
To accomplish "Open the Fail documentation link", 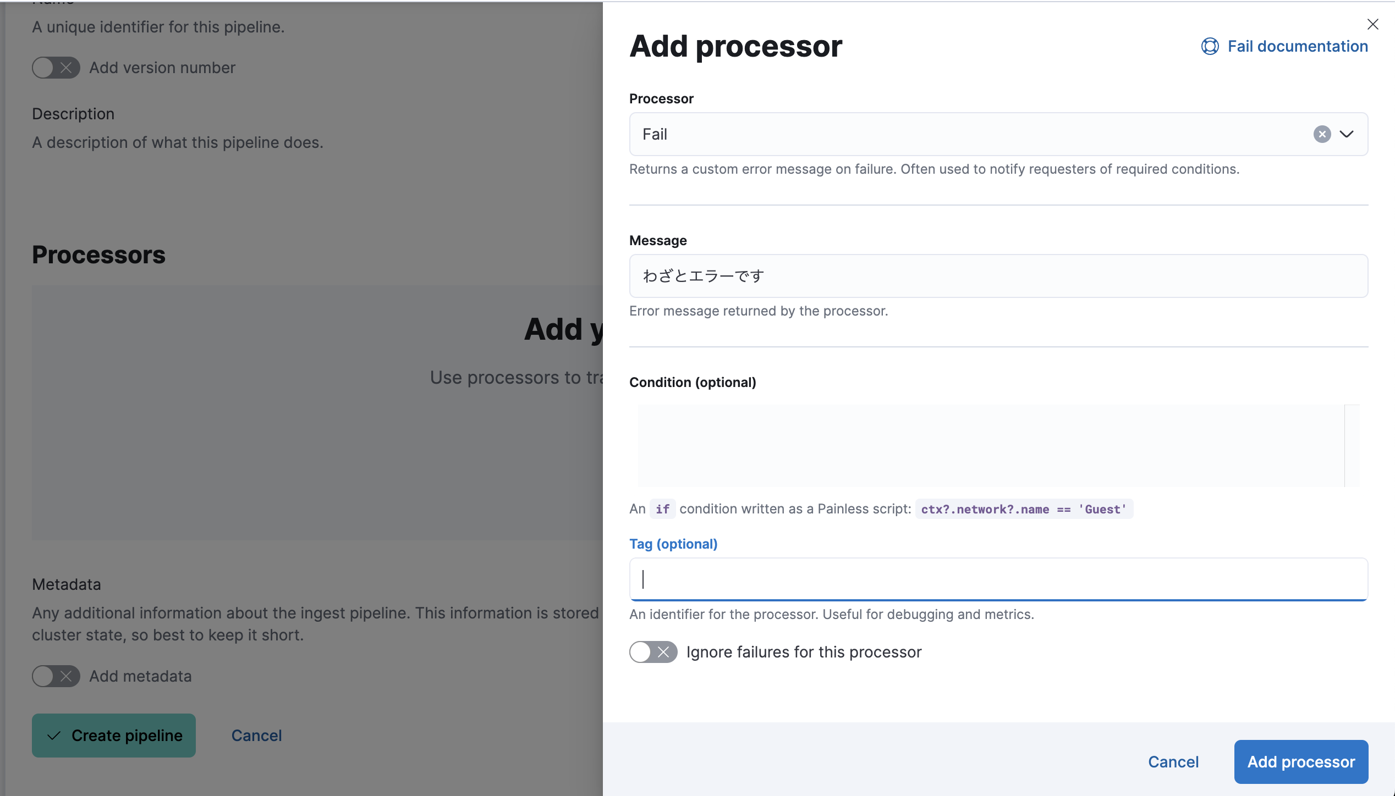I will tap(1298, 46).
